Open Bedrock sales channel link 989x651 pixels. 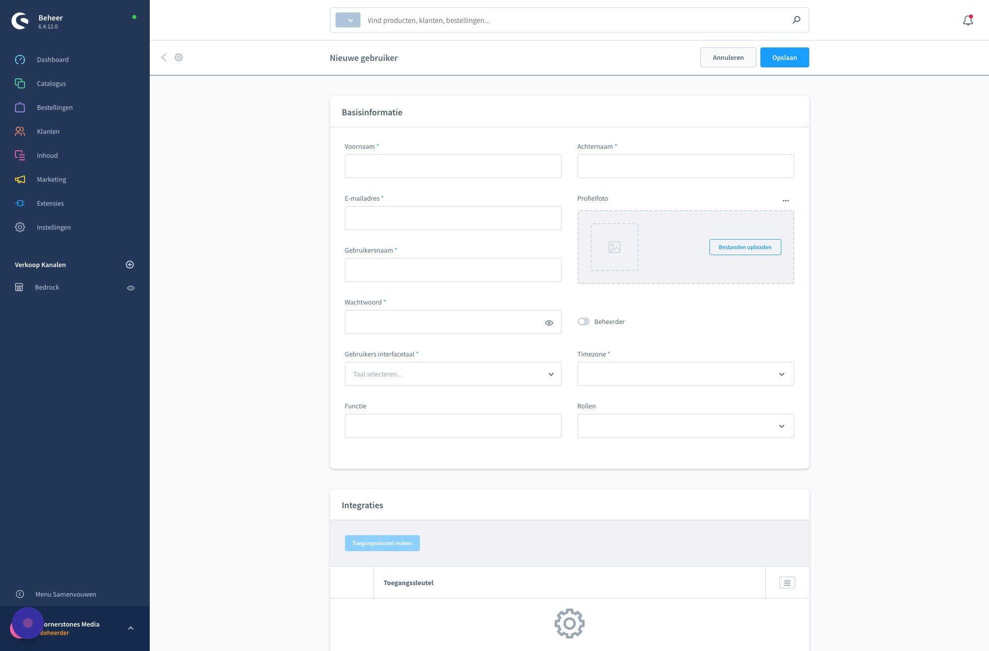click(47, 287)
